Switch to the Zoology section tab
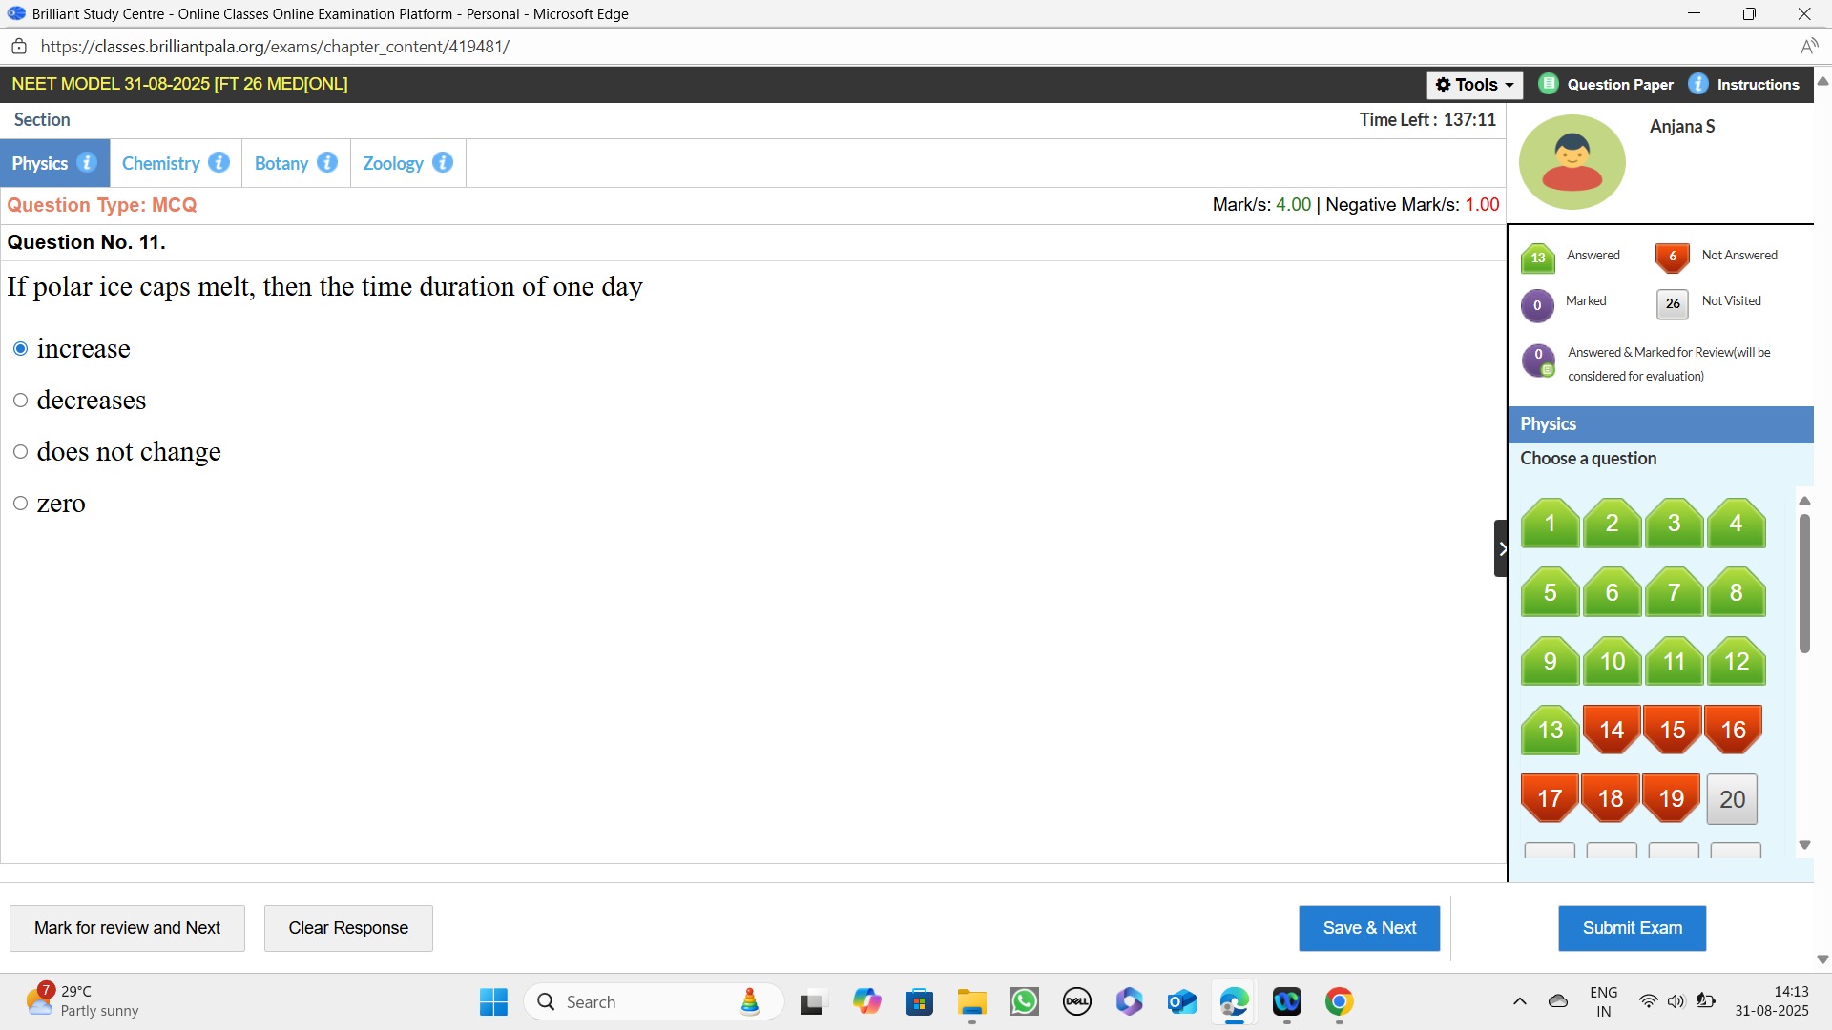Screen dimensions: 1832x1030 392,163
